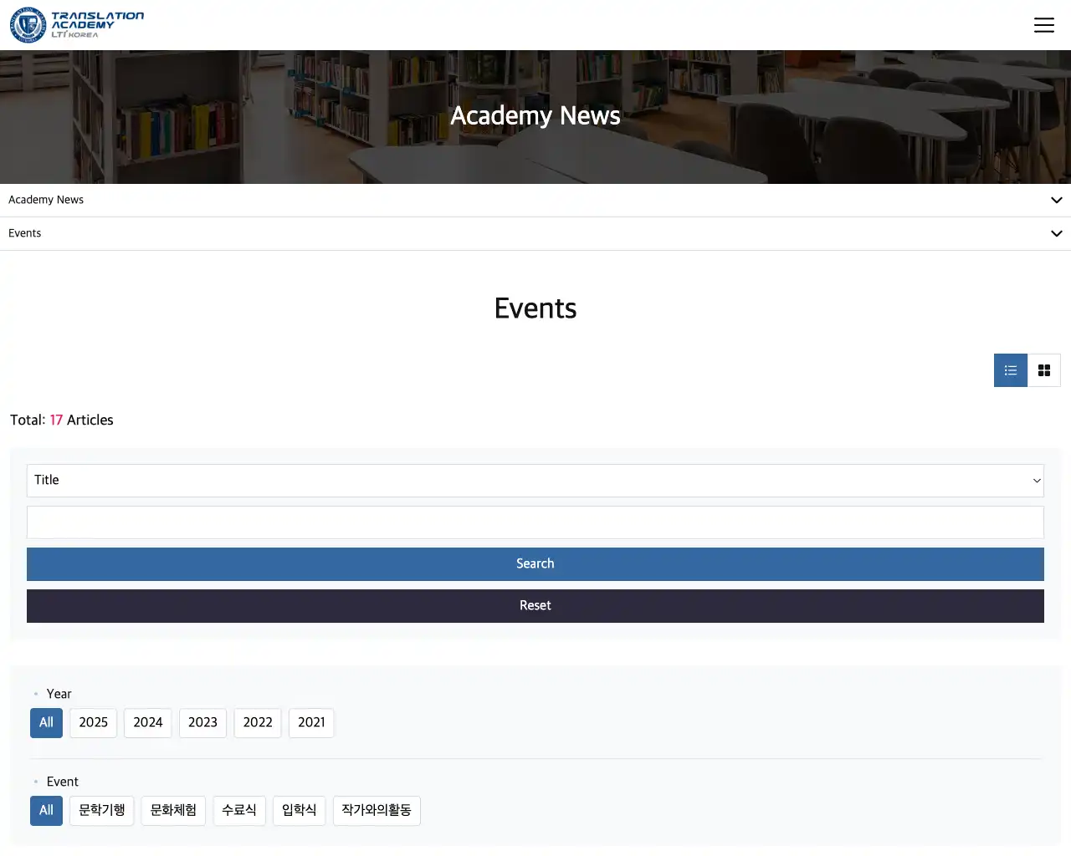This screenshot has height=856, width=1071.
Task: Expand the Events section dropdown
Action: tap(535, 233)
